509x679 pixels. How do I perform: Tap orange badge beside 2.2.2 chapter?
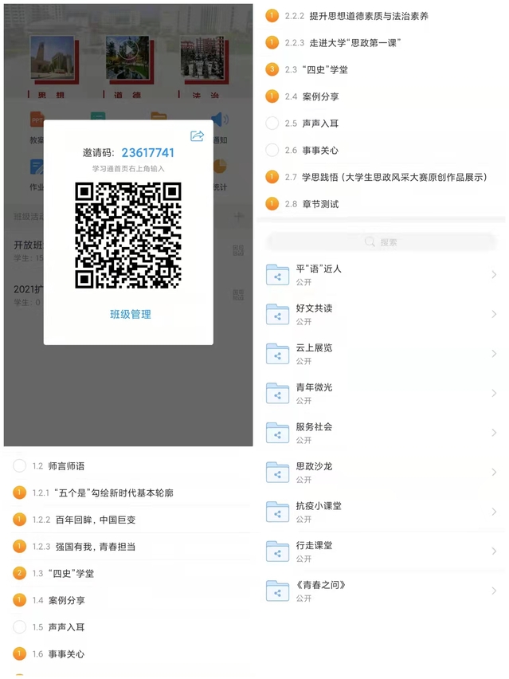coord(272,16)
